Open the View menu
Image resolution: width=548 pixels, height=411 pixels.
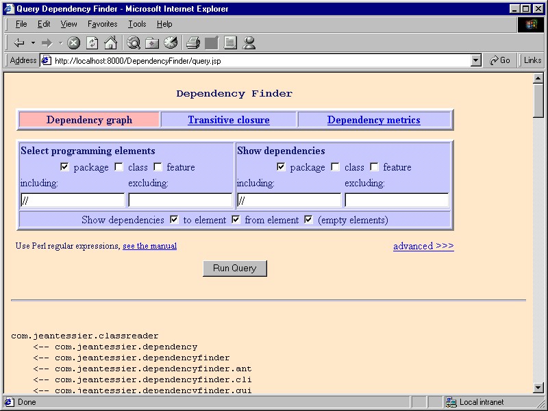tap(68, 24)
